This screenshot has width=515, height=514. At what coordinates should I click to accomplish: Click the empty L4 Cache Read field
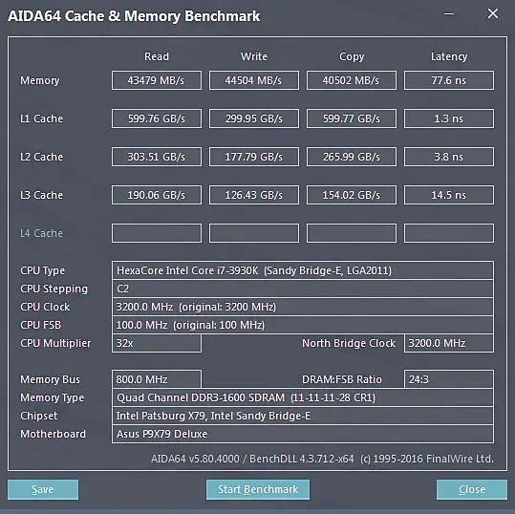tap(157, 233)
